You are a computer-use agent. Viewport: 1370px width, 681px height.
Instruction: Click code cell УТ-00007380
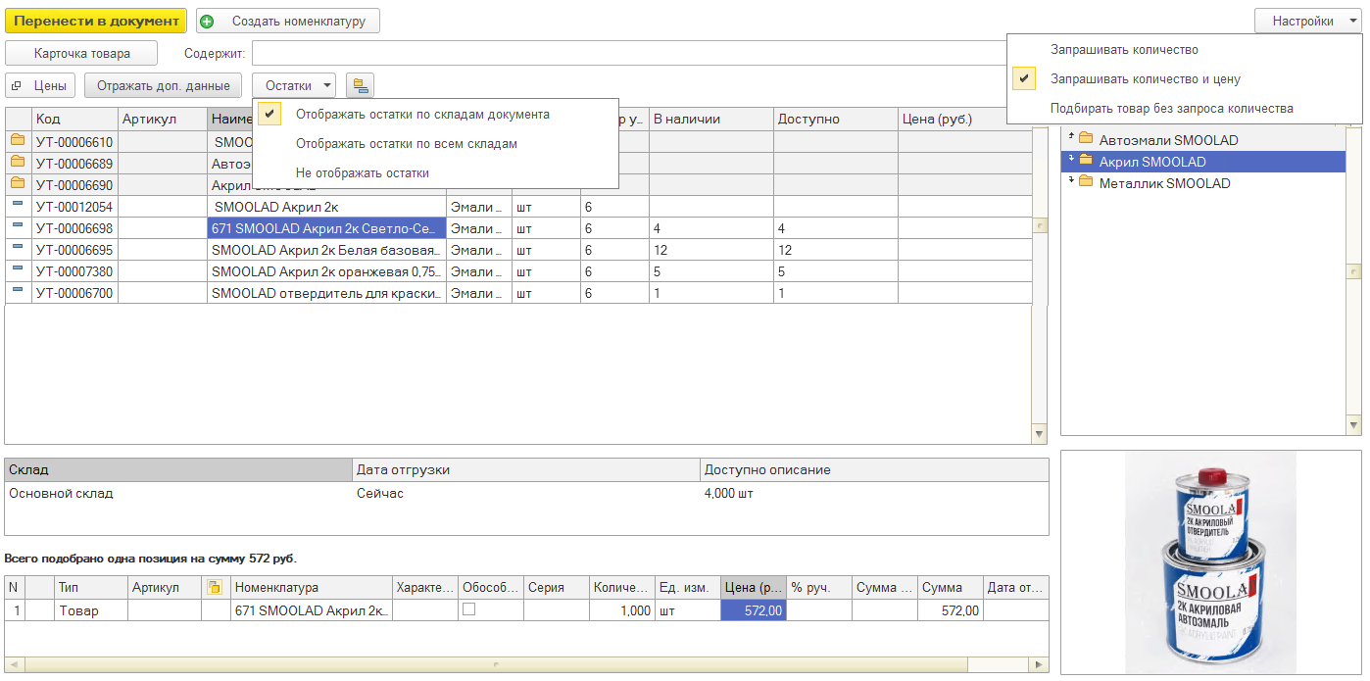click(x=74, y=271)
